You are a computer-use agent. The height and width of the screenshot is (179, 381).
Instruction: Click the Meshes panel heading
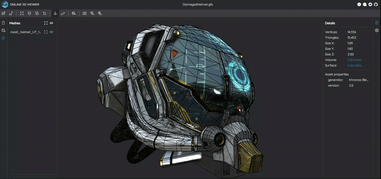click(x=15, y=23)
